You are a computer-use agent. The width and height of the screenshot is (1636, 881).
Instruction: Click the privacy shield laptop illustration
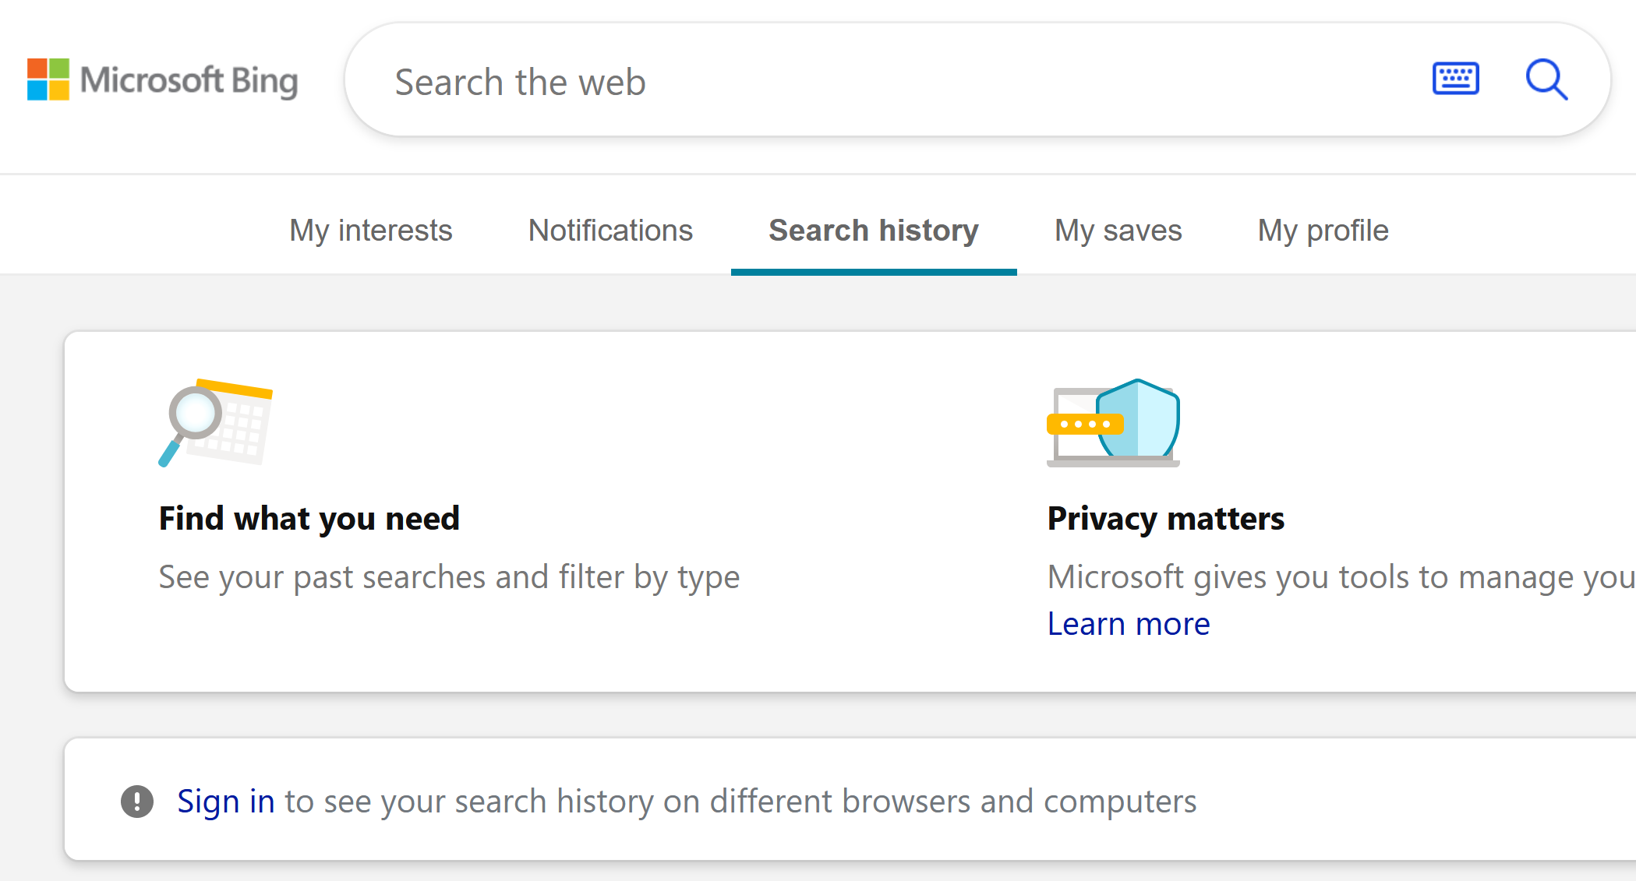coord(1113,423)
